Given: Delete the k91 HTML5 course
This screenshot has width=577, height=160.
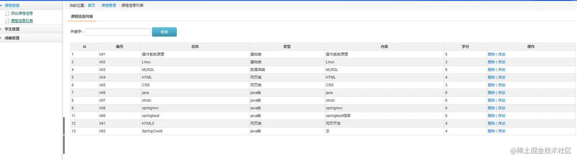Looking at the screenshot, I should coord(491,123).
